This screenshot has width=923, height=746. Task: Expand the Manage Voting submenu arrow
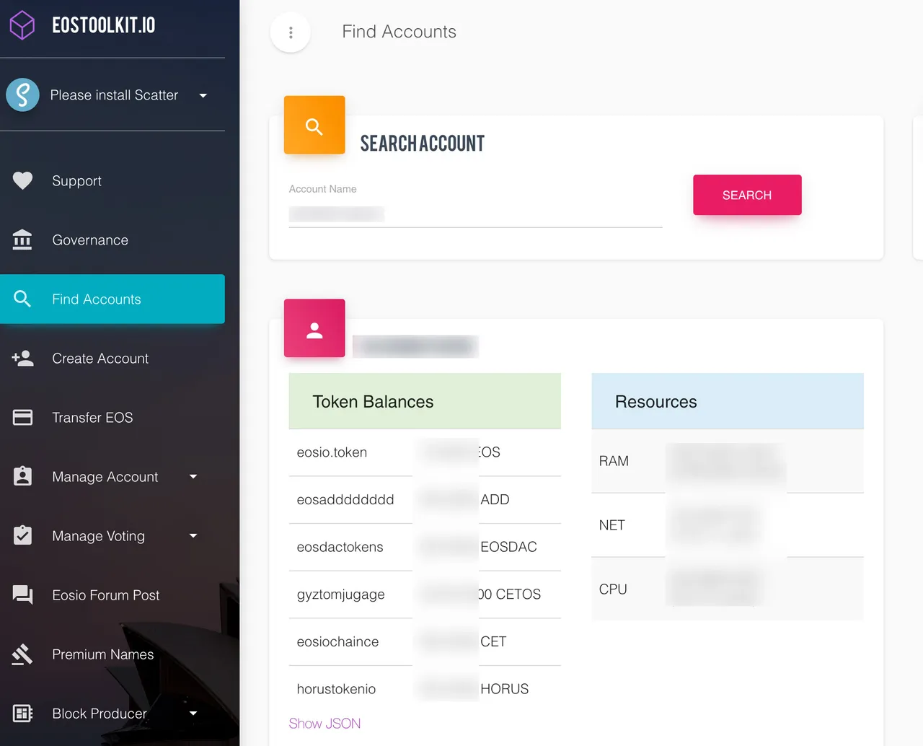(x=193, y=535)
